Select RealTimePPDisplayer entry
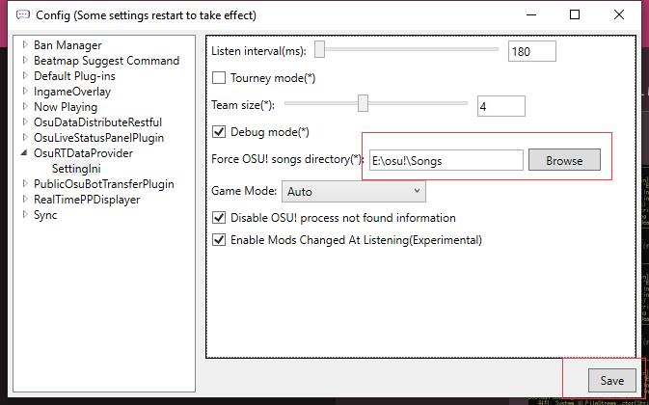 [87, 200]
